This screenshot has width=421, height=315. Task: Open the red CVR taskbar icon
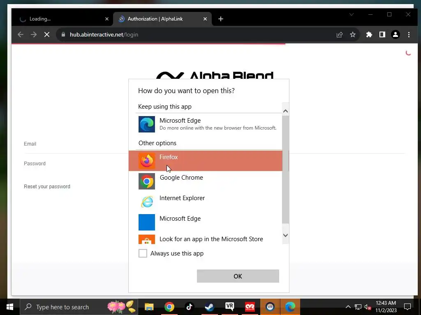point(250,307)
